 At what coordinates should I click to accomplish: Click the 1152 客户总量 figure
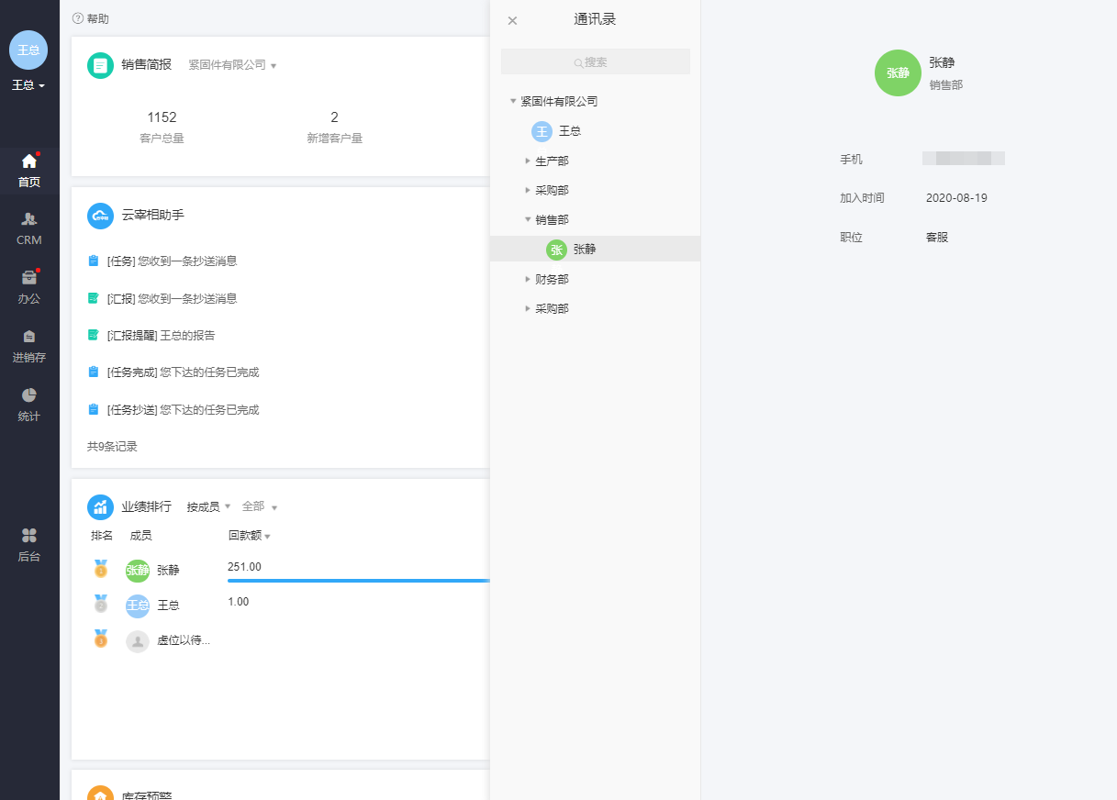pos(162,117)
